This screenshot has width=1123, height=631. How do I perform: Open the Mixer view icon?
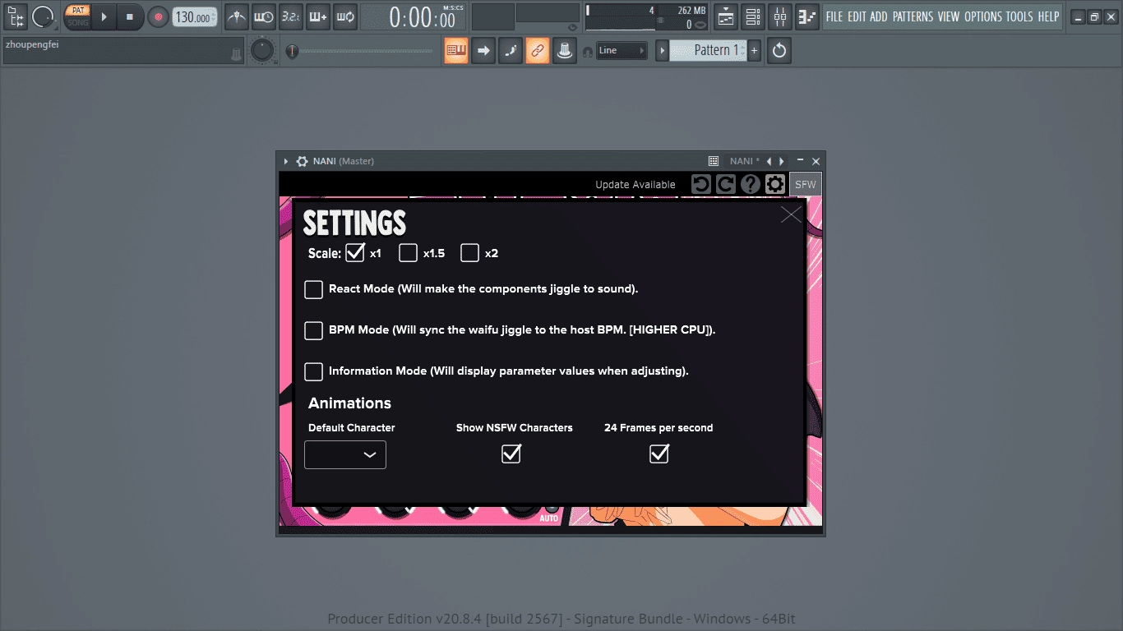[780, 16]
